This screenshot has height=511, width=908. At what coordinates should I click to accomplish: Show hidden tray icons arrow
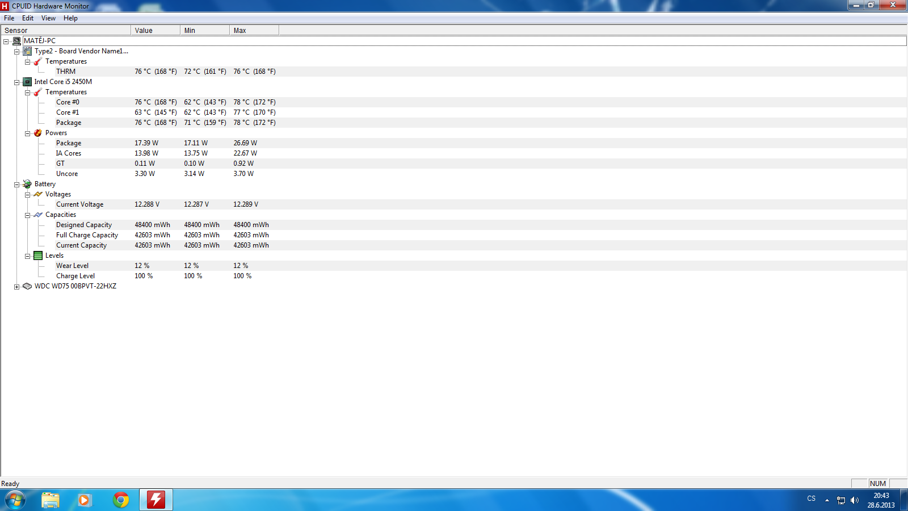[x=827, y=500]
